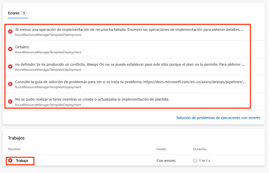Viewport: 269px width, 173px height.
Task: Click error icon beside 'Detalles:'
Action: 10,49
